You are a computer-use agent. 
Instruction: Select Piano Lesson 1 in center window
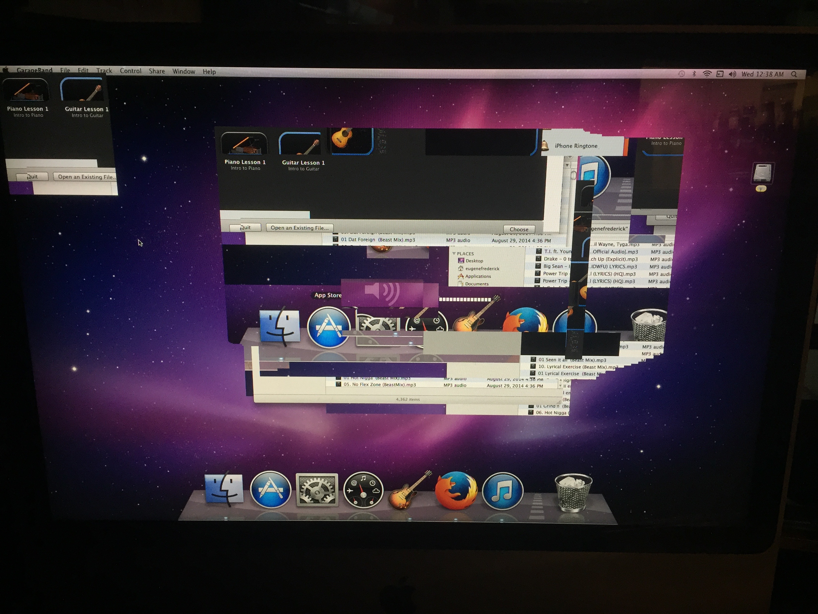tap(244, 151)
